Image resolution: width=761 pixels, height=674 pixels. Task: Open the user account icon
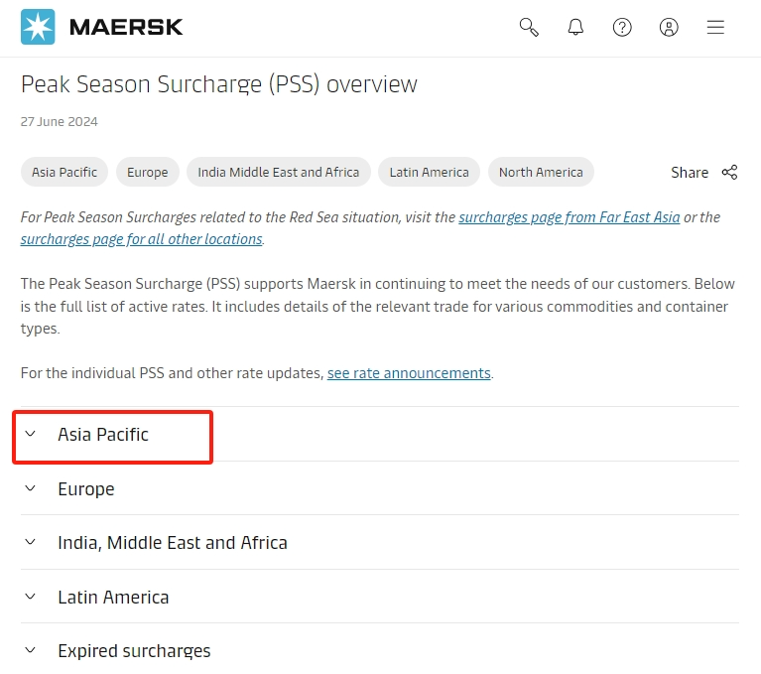[669, 27]
